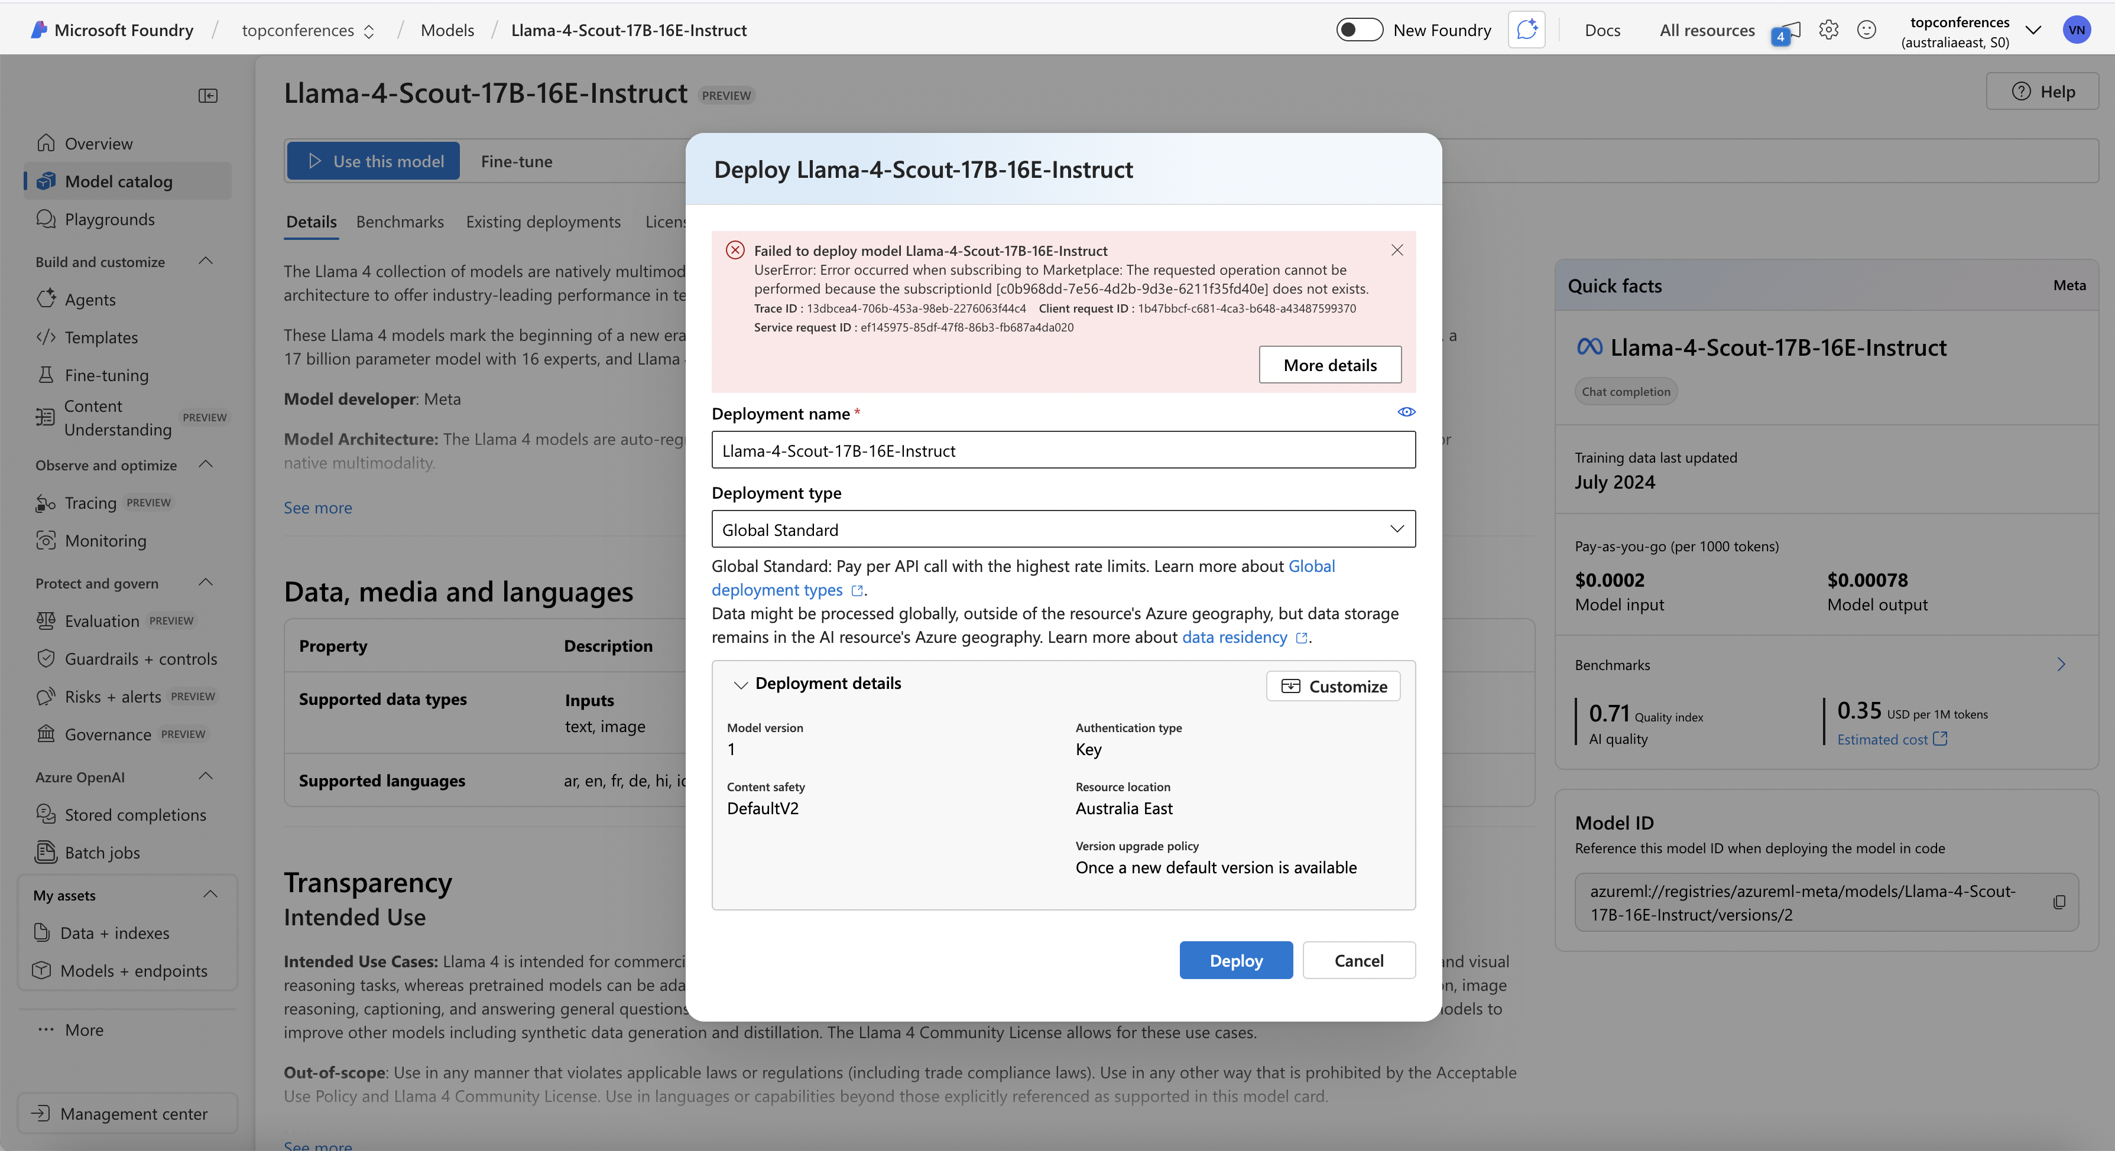Open the Foundry chat assistant icon
Viewport: 2115px width, 1151px height.
coord(1526,30)
